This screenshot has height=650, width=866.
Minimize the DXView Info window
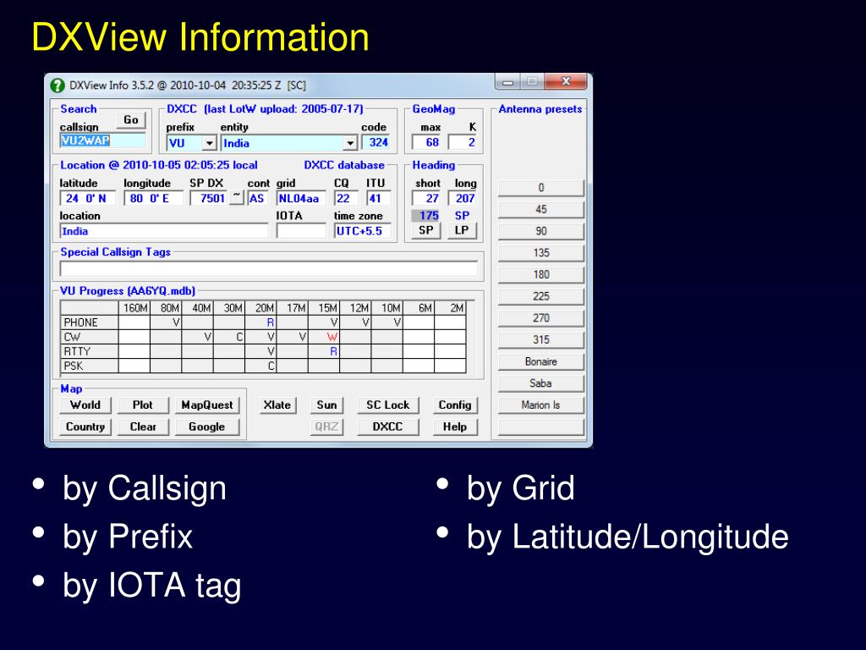tap(508, 82)
